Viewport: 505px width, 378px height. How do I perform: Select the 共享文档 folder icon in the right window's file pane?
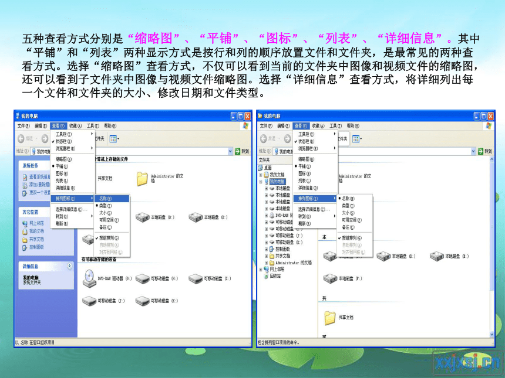tap(330, 318)
